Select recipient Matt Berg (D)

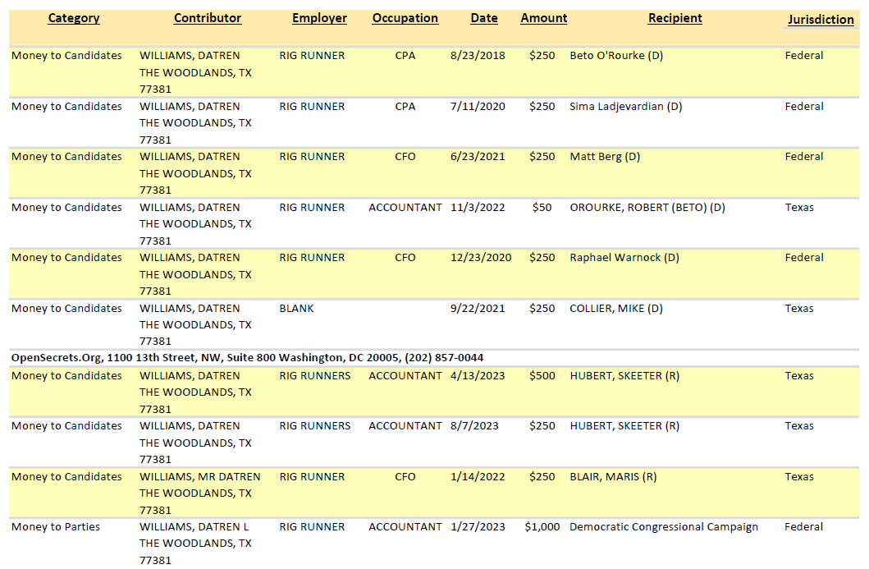point(605,157)
